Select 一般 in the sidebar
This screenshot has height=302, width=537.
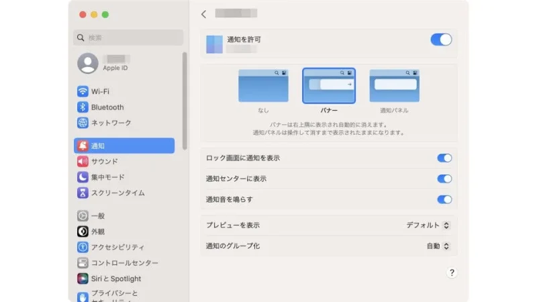pyautogui.click(x=98, y=215)
